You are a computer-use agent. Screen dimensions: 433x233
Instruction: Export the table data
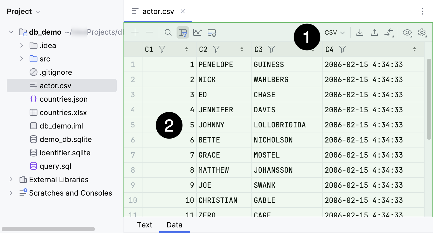pos(374,32)
